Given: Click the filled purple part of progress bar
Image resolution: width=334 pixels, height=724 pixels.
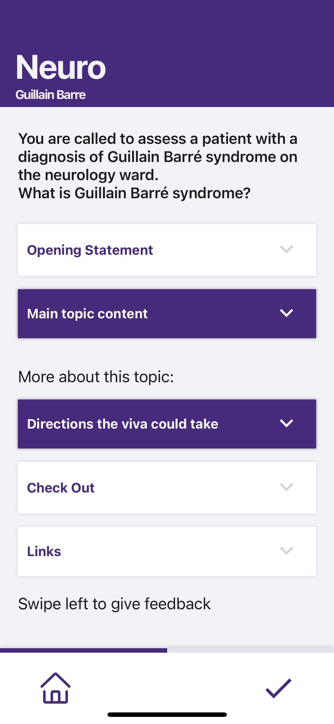Looking at the screenshot, I should (x=83, y=650).
